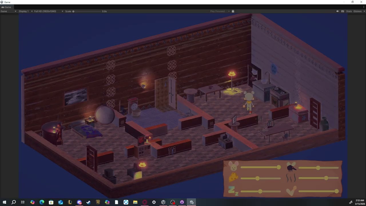
Task: Mute audio using the speaker icon
Action: click(337, 11)
